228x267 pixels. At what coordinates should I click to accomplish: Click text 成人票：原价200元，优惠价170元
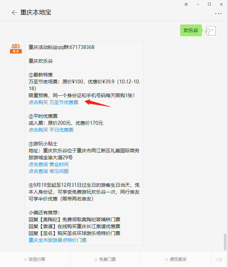coord(66,123)
